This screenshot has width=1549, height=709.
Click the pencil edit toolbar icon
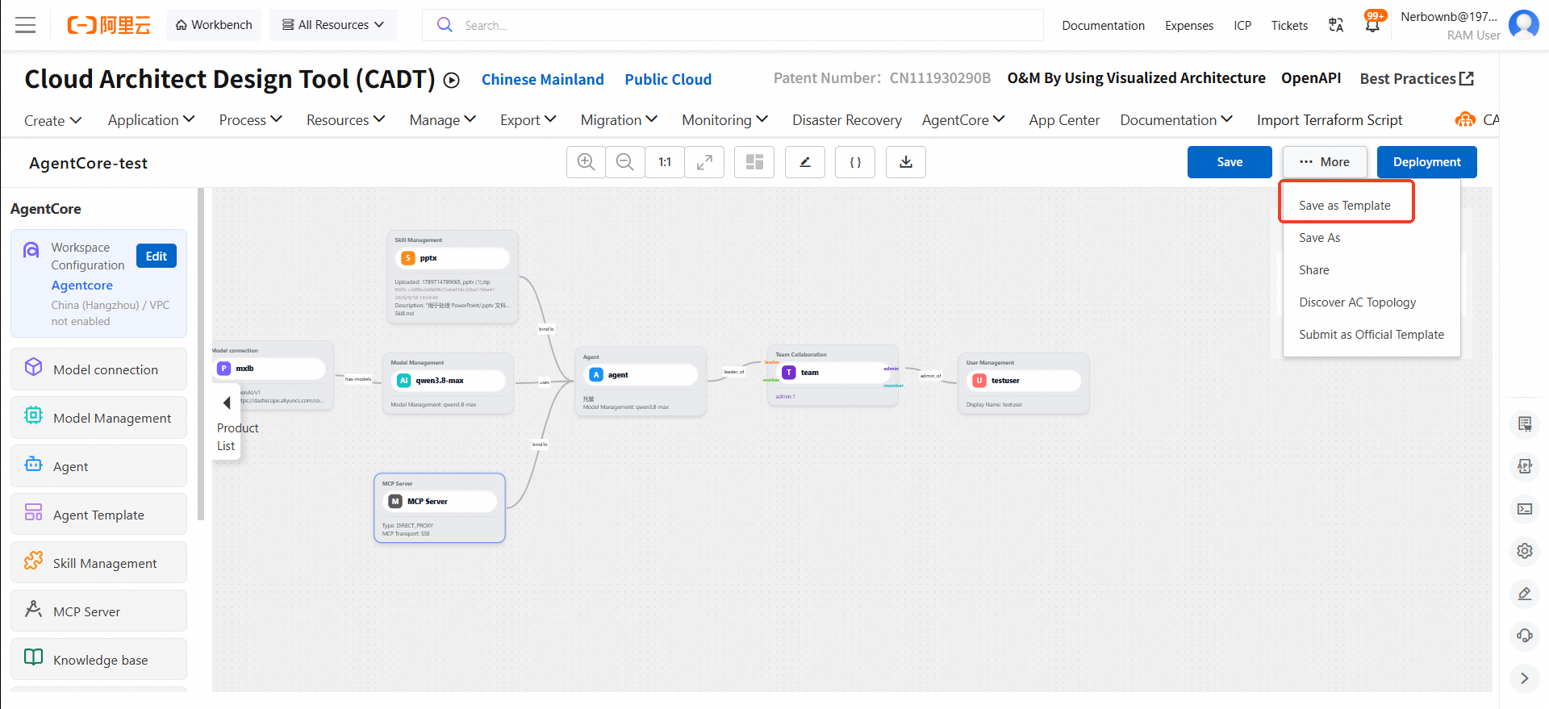805,162
